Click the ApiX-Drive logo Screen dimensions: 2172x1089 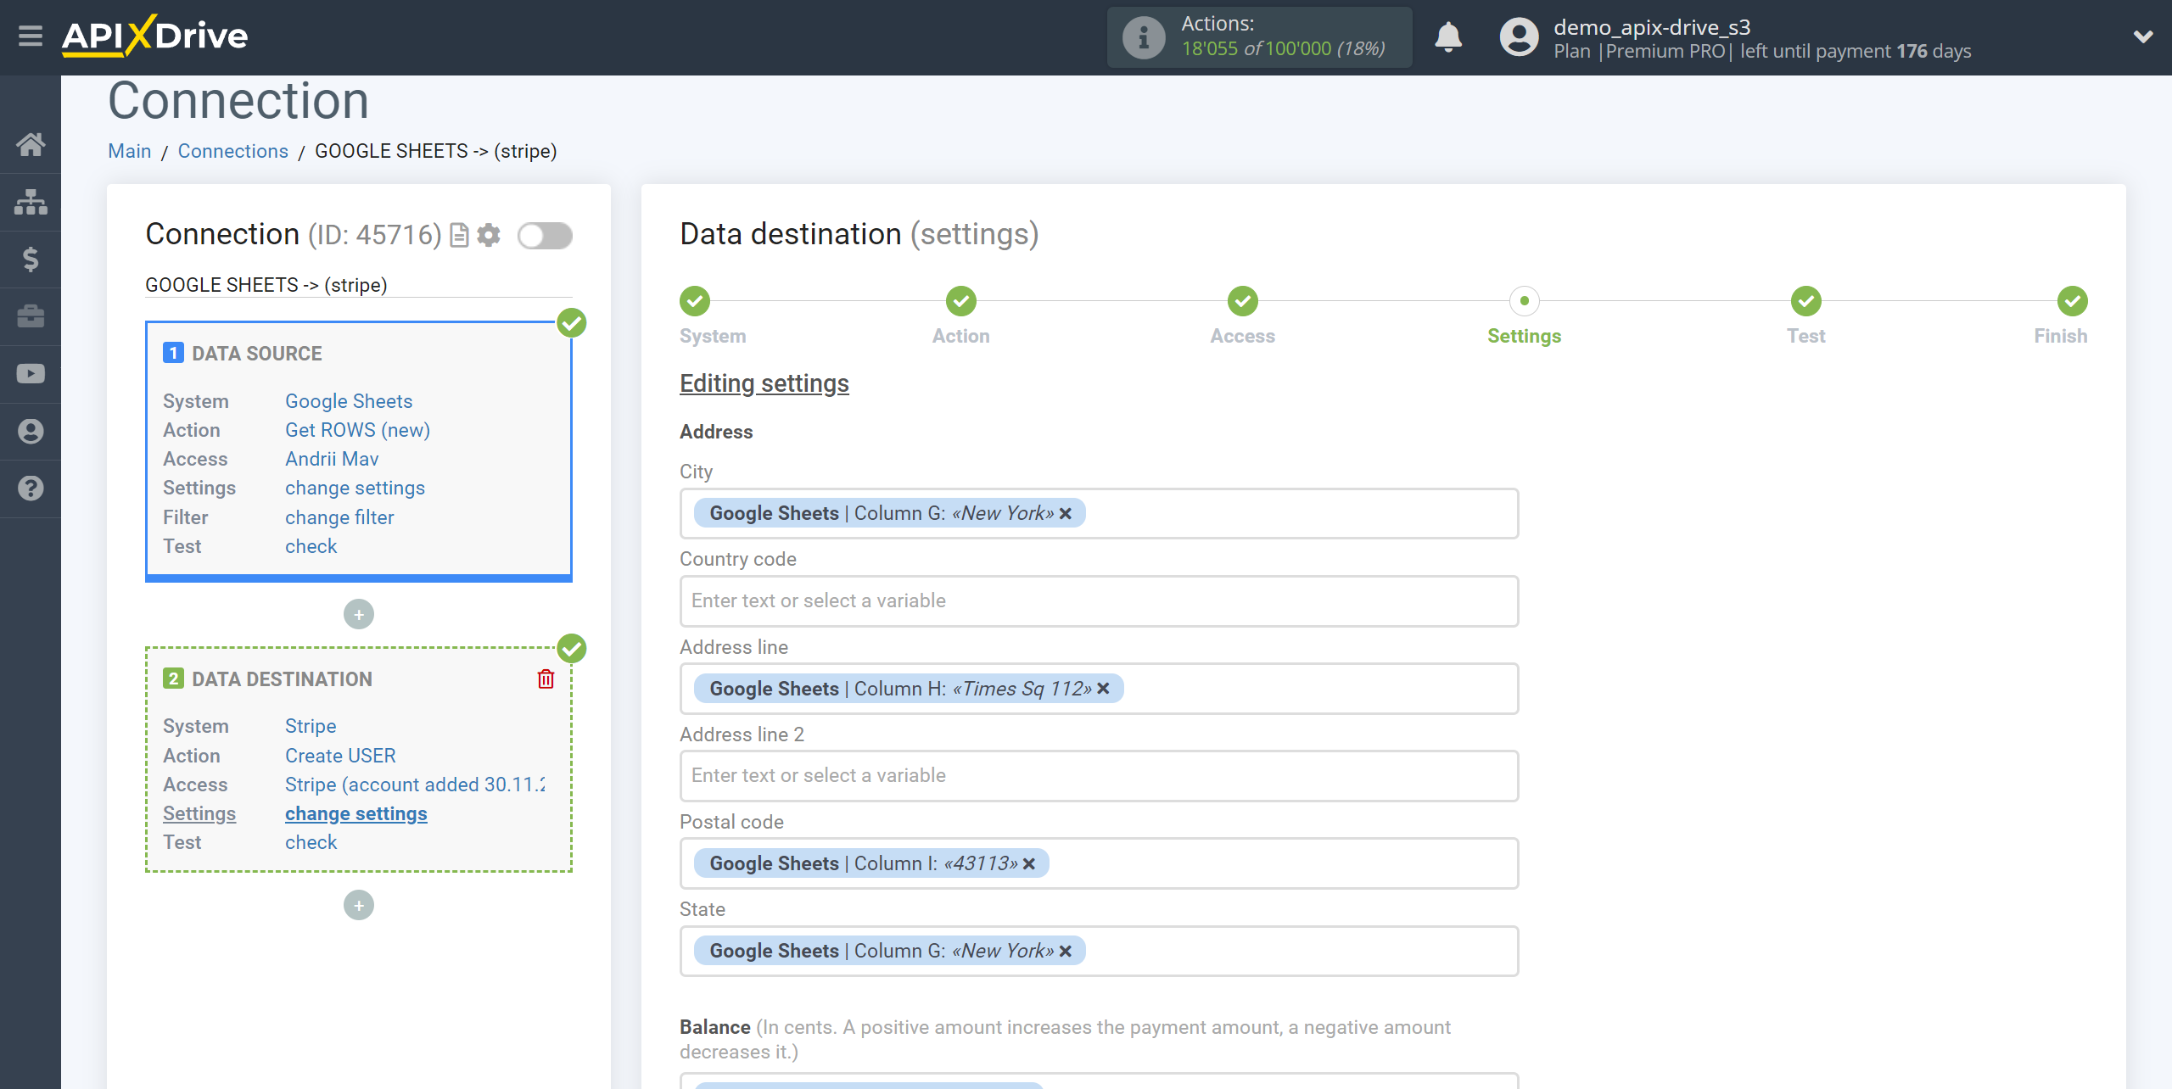click(x=155, y=36)
